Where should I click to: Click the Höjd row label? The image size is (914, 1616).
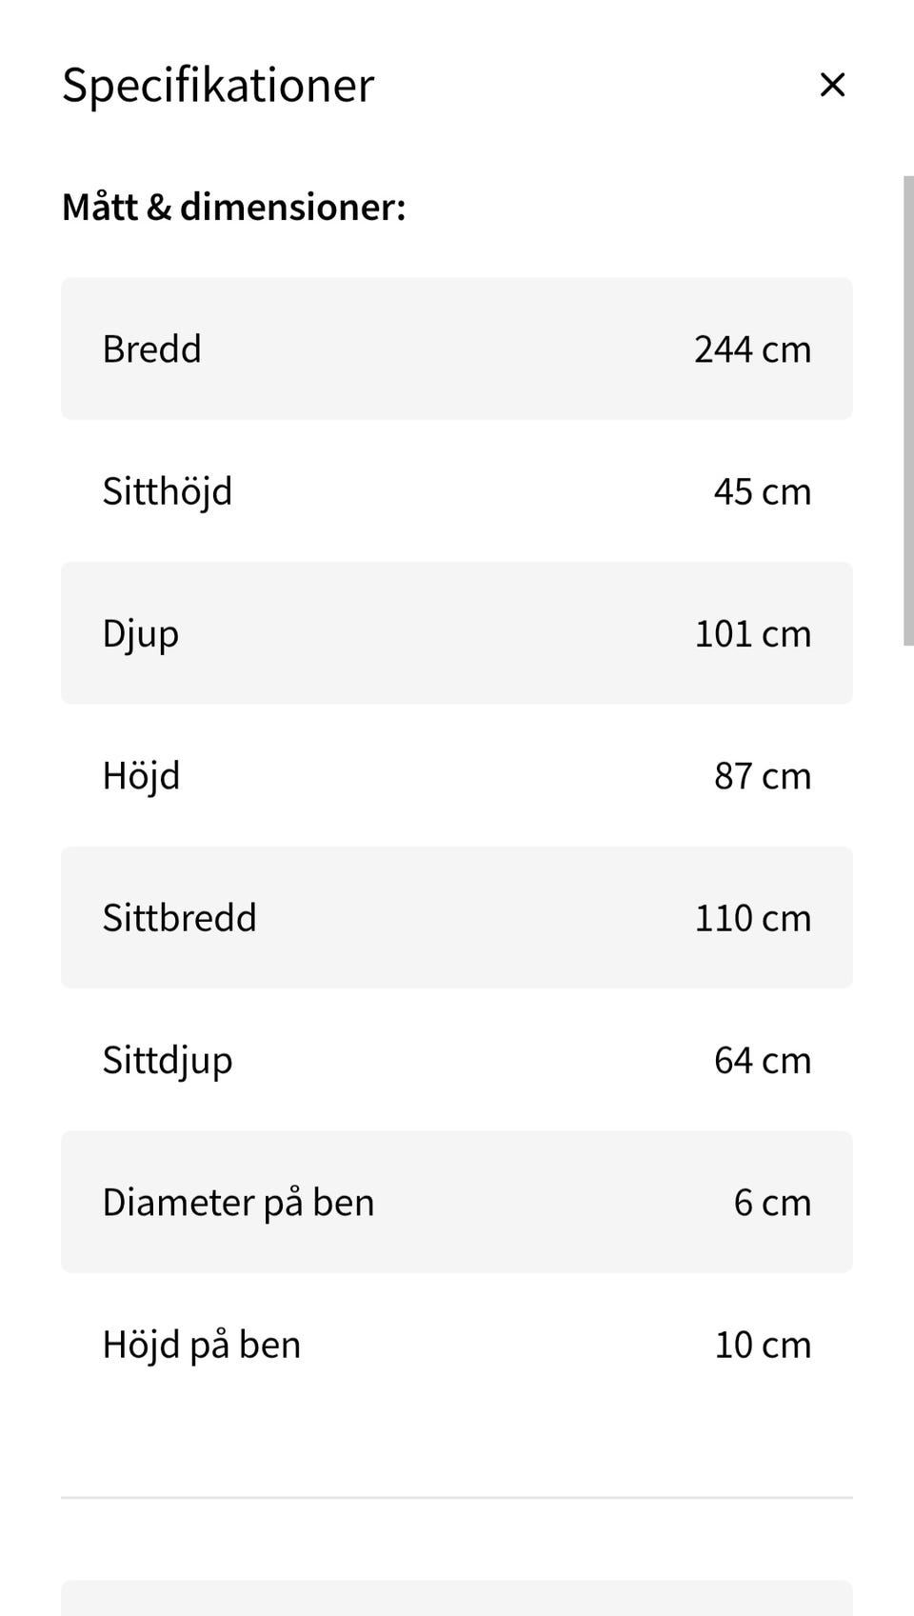(141, 776)
